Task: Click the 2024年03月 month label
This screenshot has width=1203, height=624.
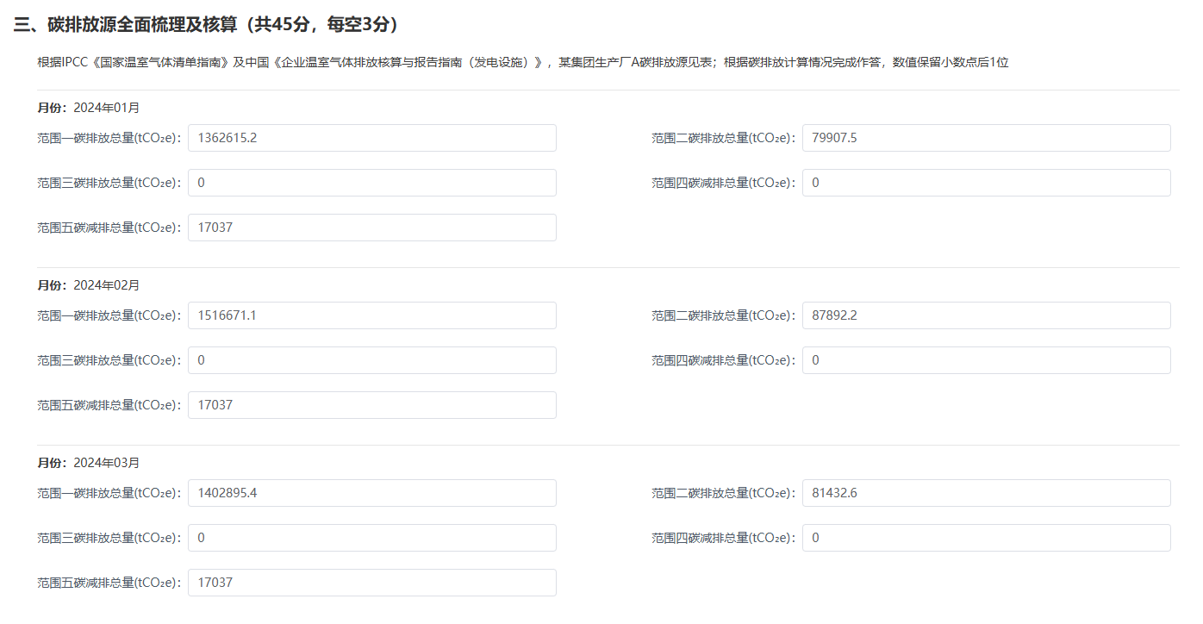Action: (x=90, y=463)
